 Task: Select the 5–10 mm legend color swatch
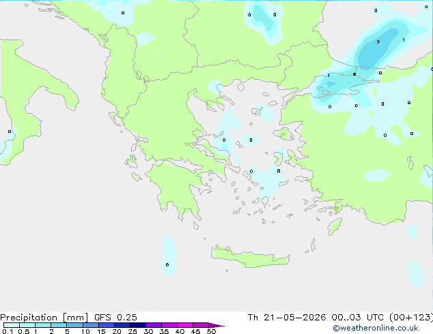(74, 325)
